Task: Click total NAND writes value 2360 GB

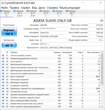Action: [96, 33]
